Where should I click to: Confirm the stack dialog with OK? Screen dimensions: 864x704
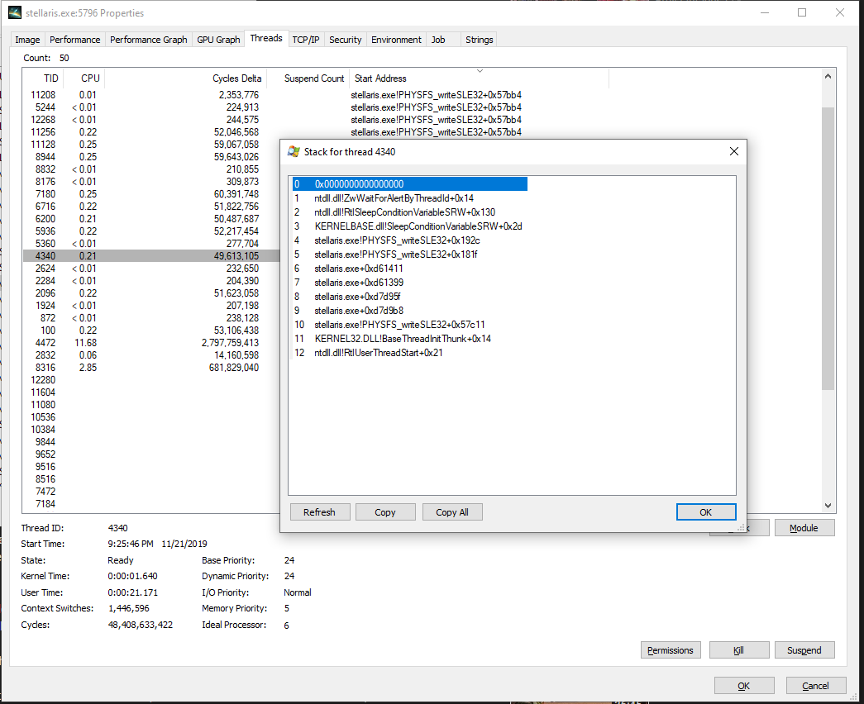point(706,512)
